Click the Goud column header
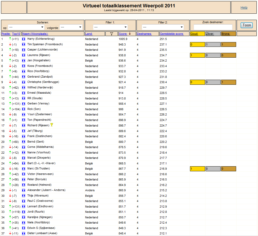258x236 pixels. tap(194, 34)
